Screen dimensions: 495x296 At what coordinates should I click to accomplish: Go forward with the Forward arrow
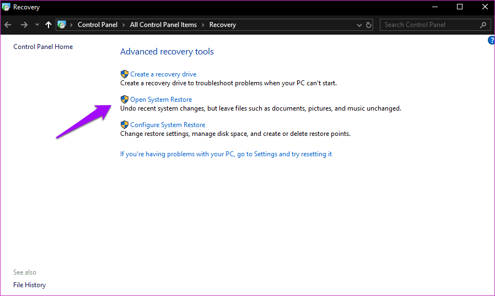pyautogui.click(x=24, y=25)
